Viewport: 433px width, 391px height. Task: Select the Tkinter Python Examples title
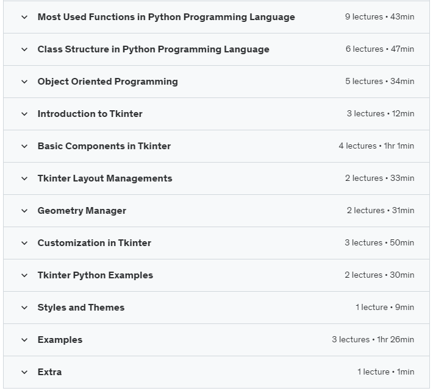click(95, 275)
